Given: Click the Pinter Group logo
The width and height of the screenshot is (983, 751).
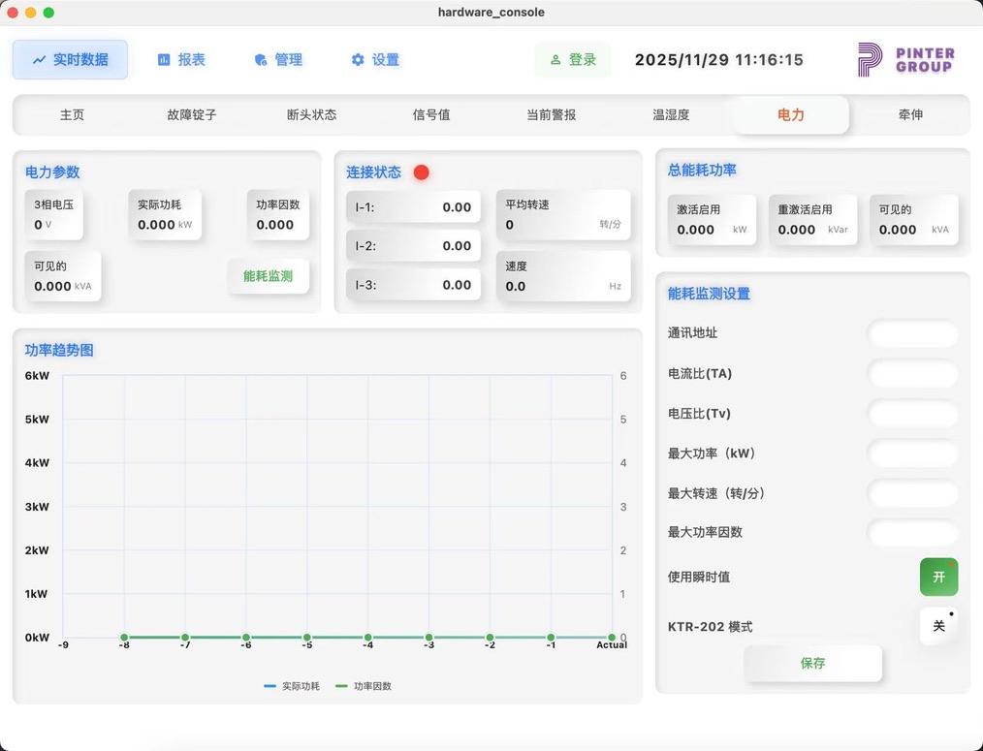Looking at the screenshot, I should pyautogui.click(x=905, y=59).
